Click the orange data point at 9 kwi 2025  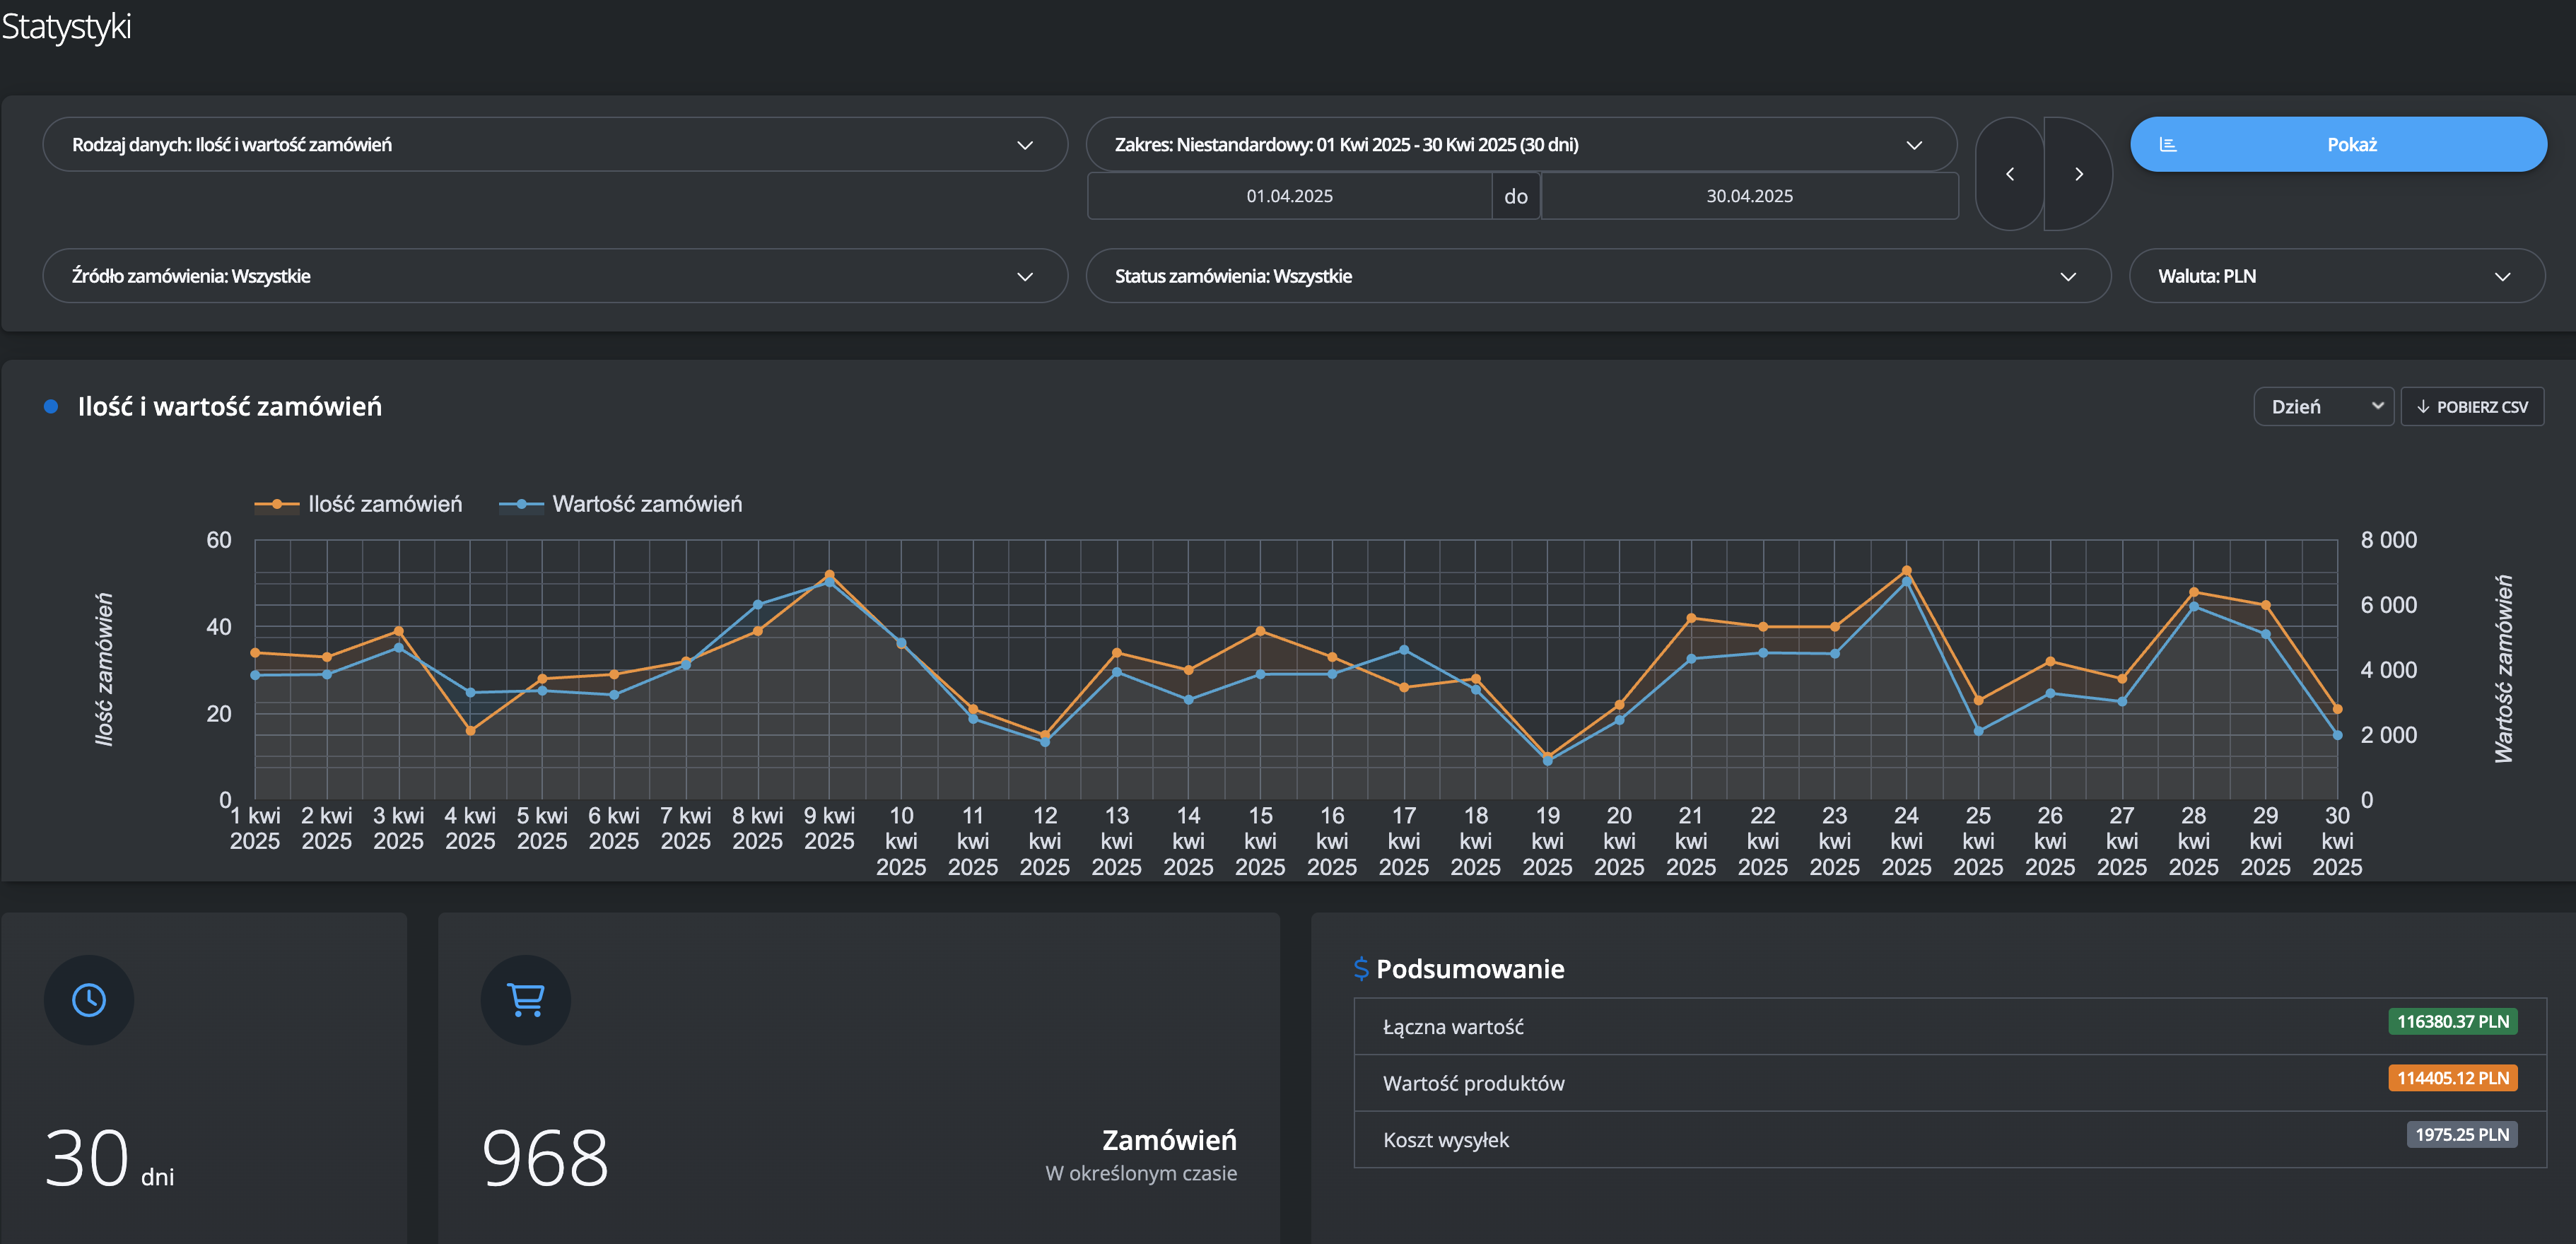[829, 575]
